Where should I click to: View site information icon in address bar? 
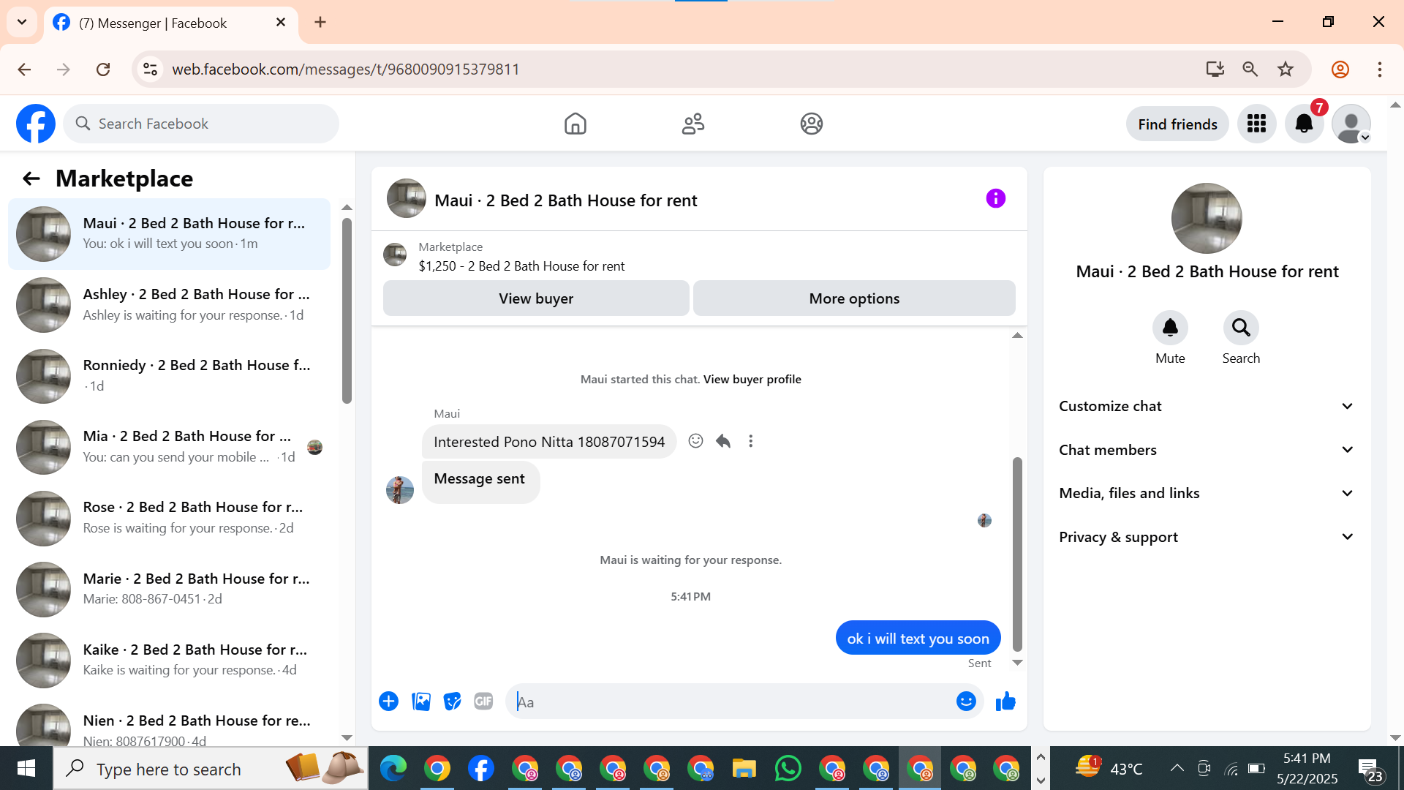150,69
